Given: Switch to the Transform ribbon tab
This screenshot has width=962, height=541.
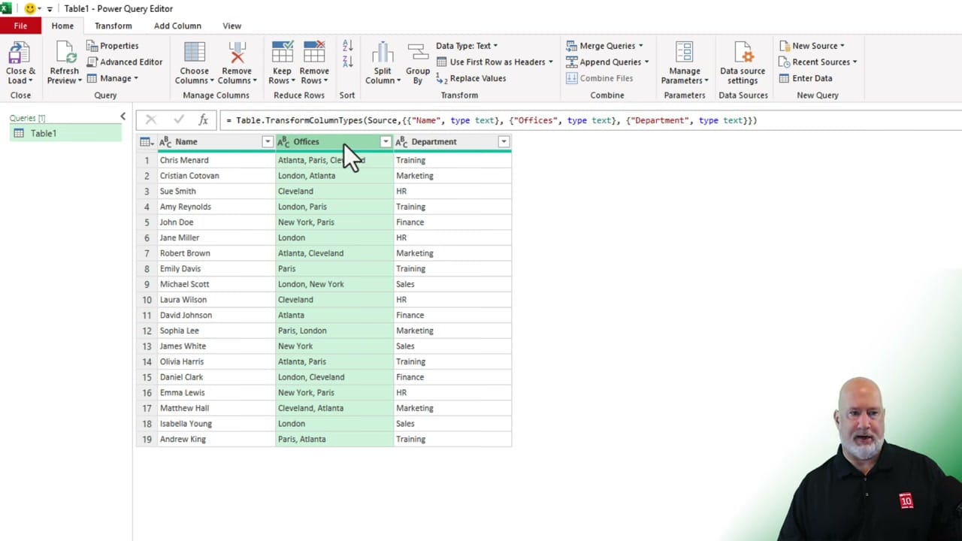Looking at the screenshot, I should 113,26.
